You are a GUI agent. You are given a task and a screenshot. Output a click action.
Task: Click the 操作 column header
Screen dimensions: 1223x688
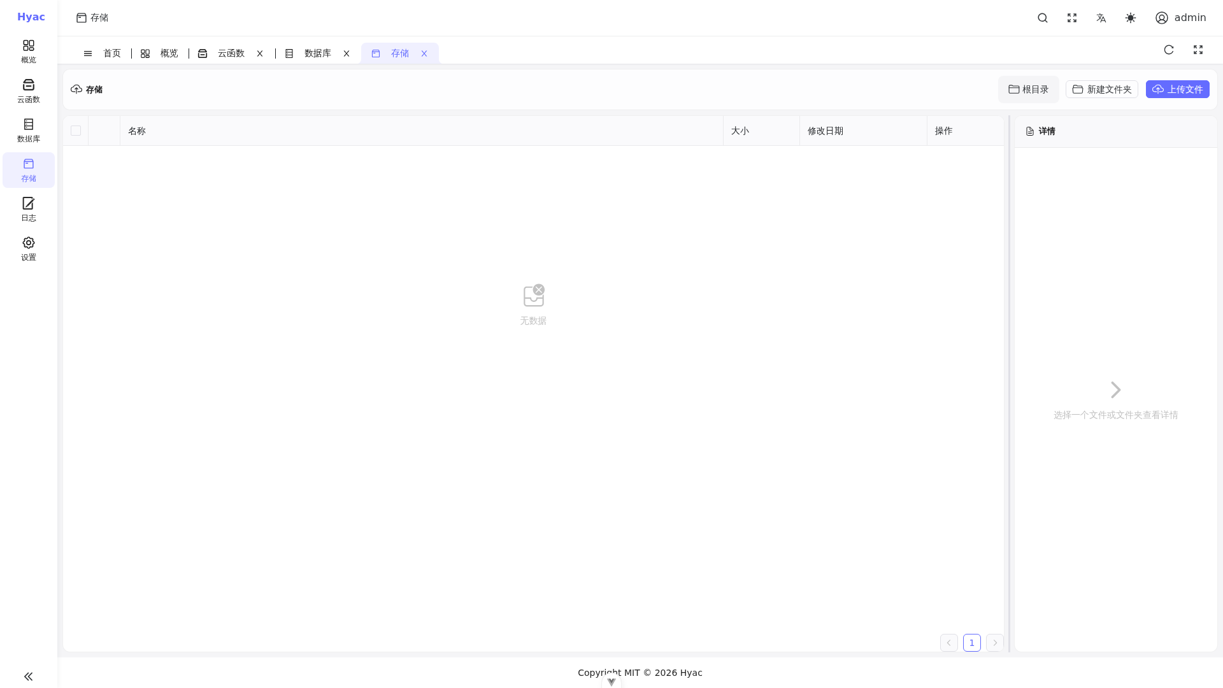[x=966, y=131]
